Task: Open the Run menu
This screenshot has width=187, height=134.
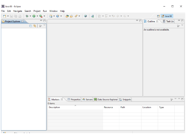Action: pyautogui.click(x=45, y=11)
